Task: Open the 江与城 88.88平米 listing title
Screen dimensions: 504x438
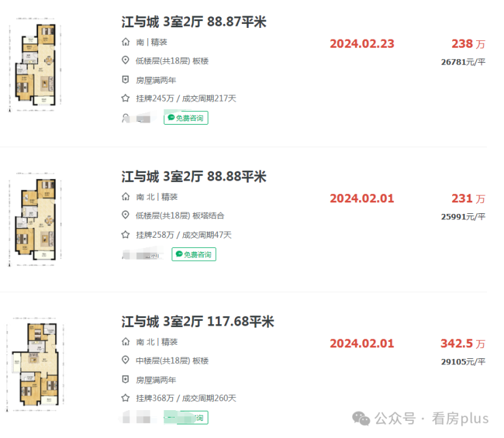Action: click(x=193, y=177)
